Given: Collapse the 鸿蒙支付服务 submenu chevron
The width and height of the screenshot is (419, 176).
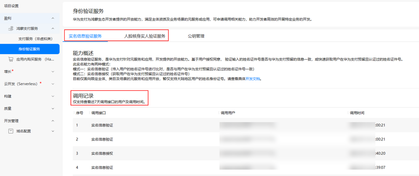Looking at the screenshot, I should point(53,28).
